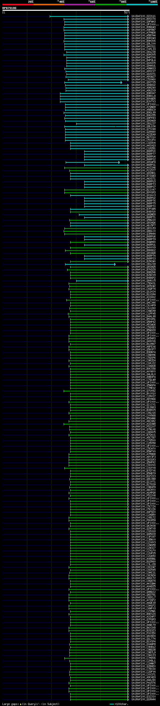Select the UniRef100_A9RZ40 label
The width and height of the screenshot is (160, 706).
pyautogui.click(x=143, y=88)
